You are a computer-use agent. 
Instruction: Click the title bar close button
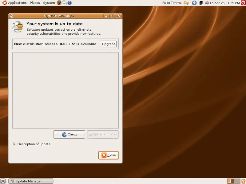click(x=119, y=16)
